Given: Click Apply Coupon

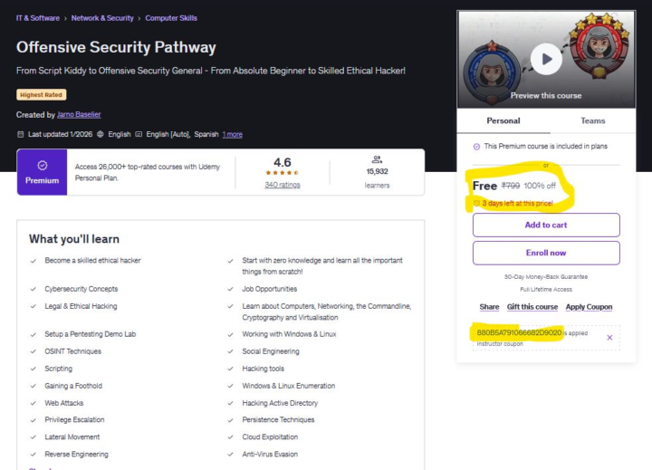Looking at the screenshot, I should (589, 307).
